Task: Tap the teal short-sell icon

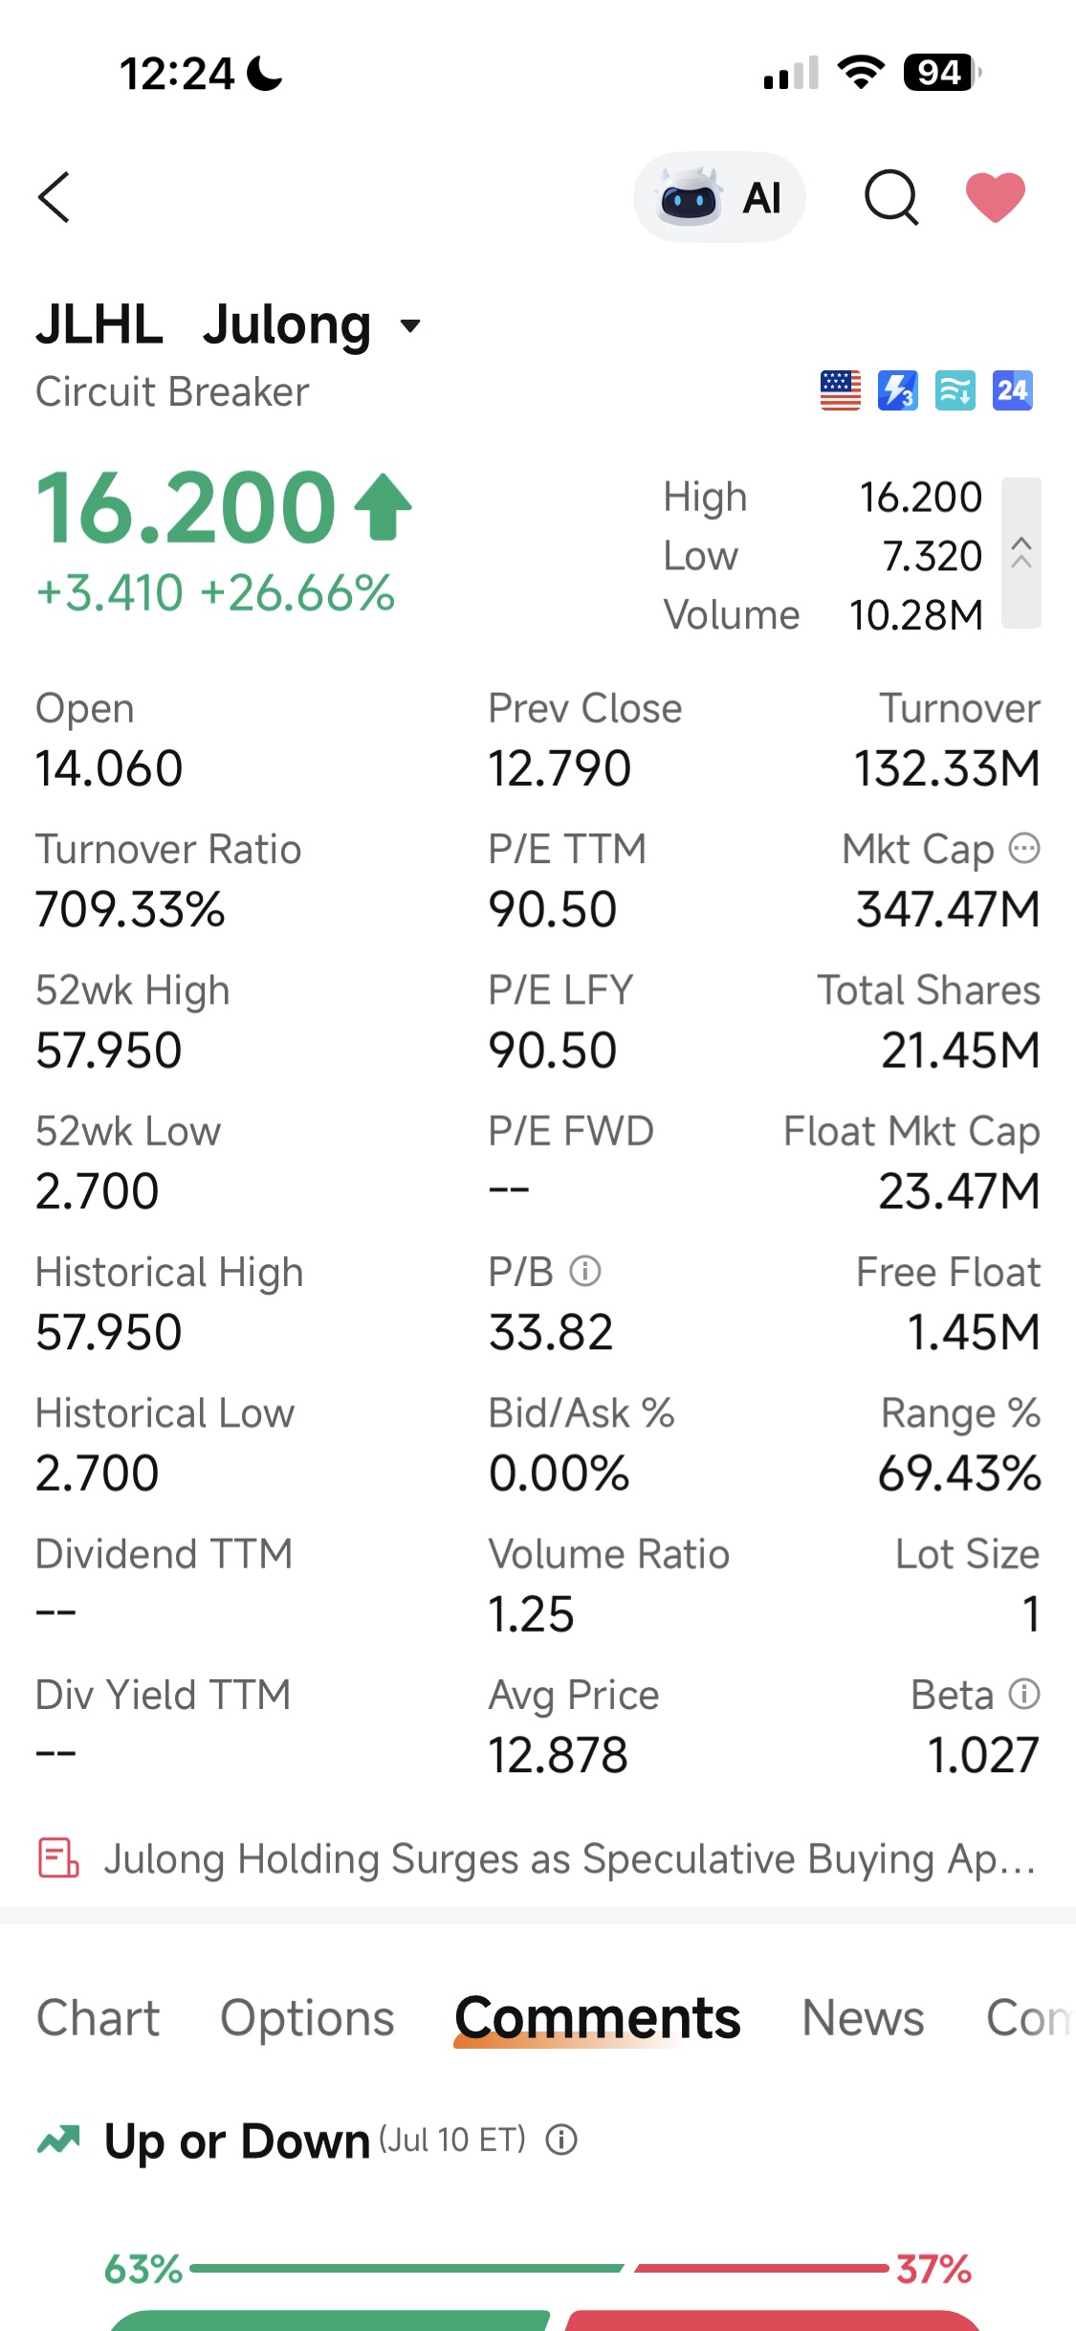Action: pyautogui.click(x=955, y=390)
